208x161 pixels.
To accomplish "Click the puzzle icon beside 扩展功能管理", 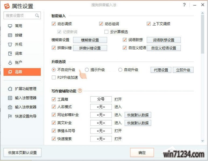I will coord(10,89).
